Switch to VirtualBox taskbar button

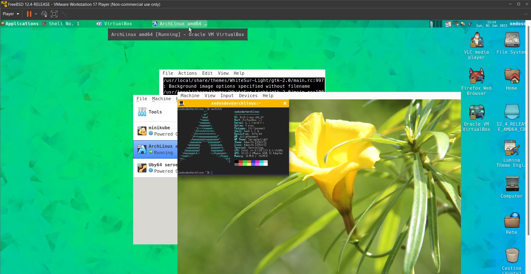tap(118, 24)
